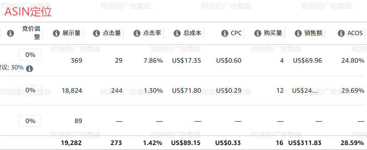The image size is (367, 150).
Task: Click info icon next to CPC header
Action: pos(225,33)
